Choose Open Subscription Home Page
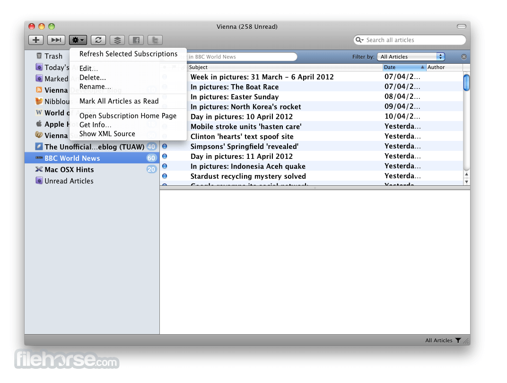This screenshot has width=507, height=383. 128,115
